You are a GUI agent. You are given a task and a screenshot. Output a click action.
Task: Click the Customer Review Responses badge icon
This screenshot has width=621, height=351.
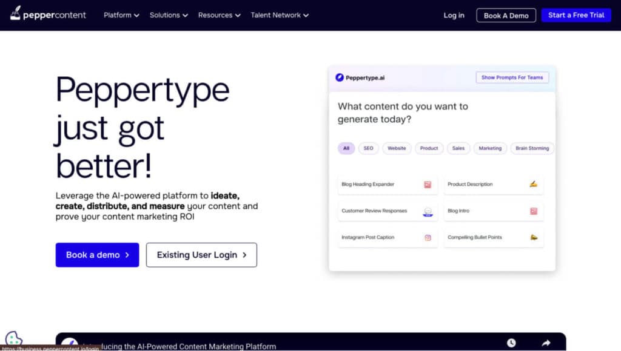point(428,211)
